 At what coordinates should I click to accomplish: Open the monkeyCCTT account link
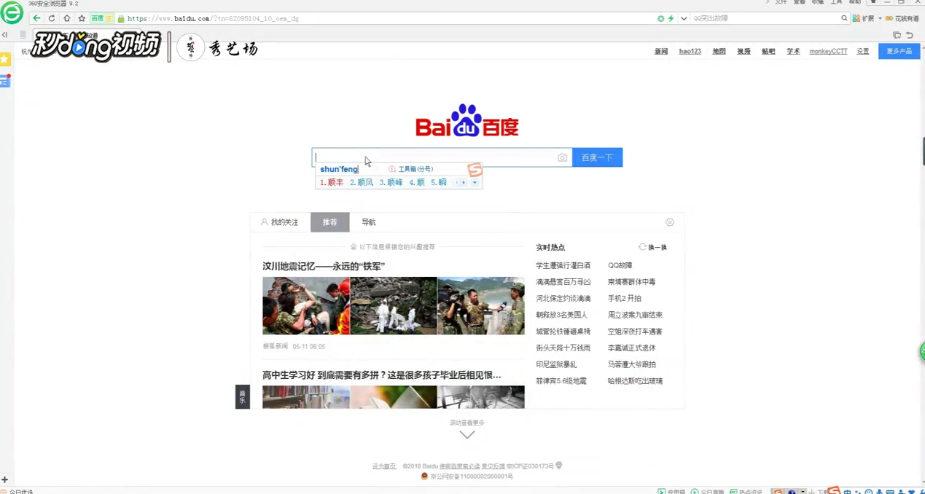828,52
